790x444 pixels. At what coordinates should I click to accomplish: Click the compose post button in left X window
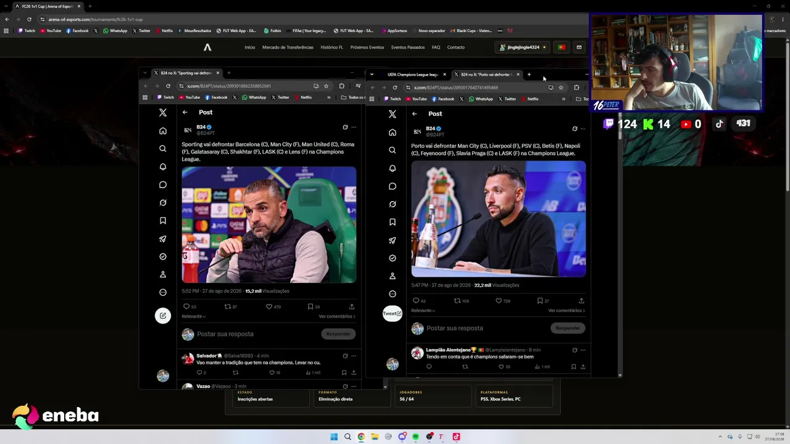click(x=163, y=316)
